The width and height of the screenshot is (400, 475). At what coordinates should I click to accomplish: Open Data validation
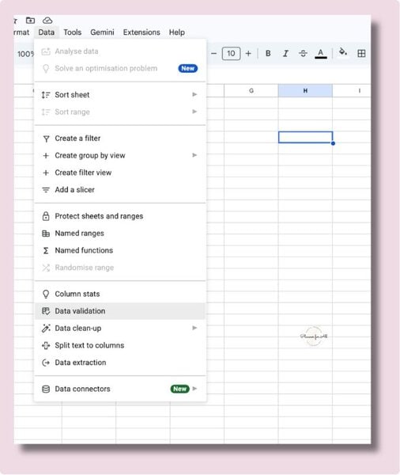pos(120,311)
